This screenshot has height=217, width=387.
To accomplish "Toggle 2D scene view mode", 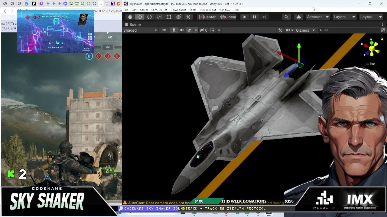I will pyautogui.click(x=164, y=30).
